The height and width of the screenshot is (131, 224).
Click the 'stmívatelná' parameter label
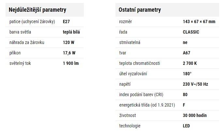pyautogui.click(x=130, y=43)
